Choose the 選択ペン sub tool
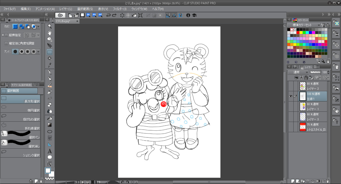341x184 pixels. (x=20, y=135)
